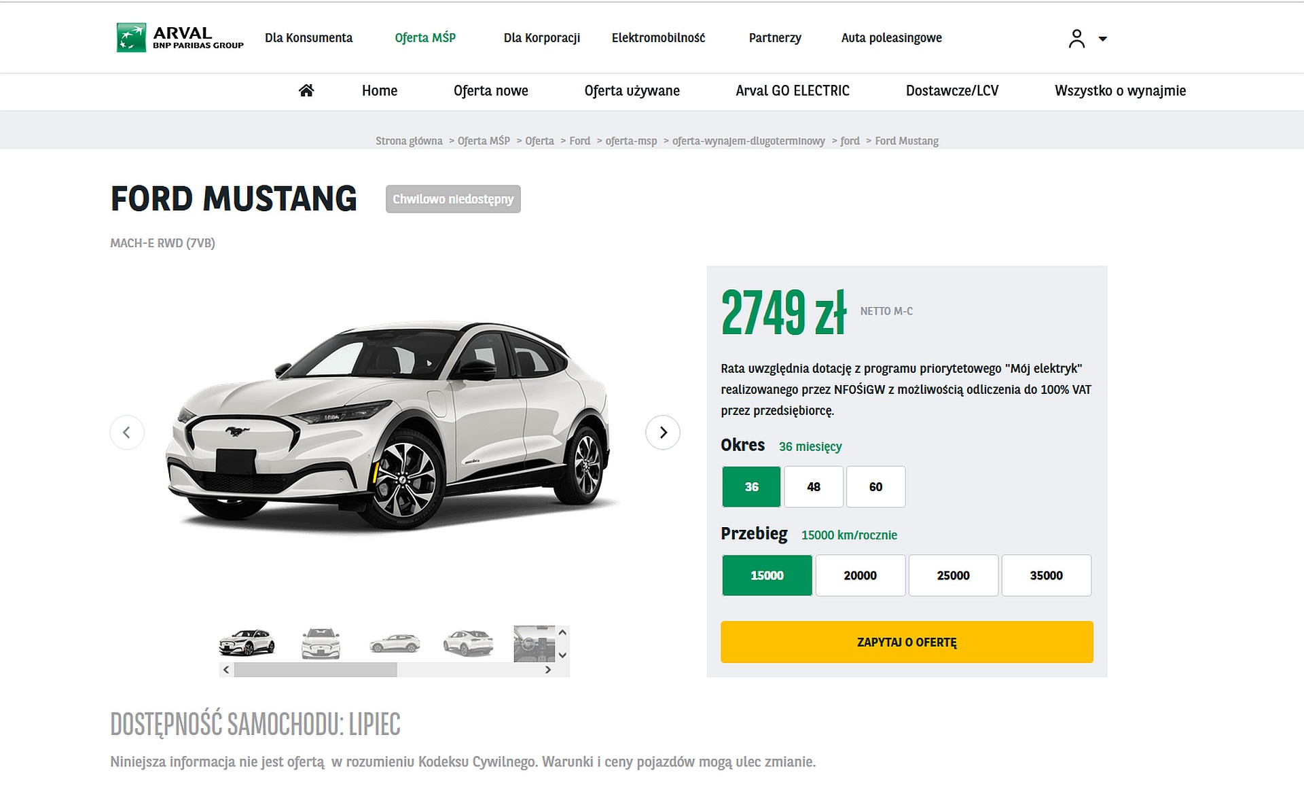The width and height of the screenshot is (1304, 792).
Task: Select 15000 km annual mileage
Action: tap(767, 575)
